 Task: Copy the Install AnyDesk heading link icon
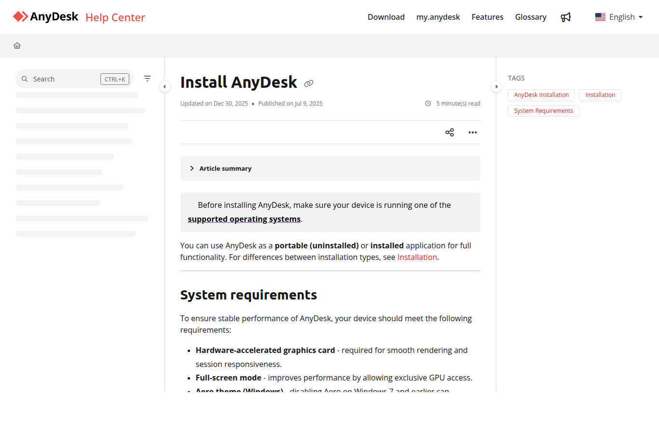click(309, 83)
